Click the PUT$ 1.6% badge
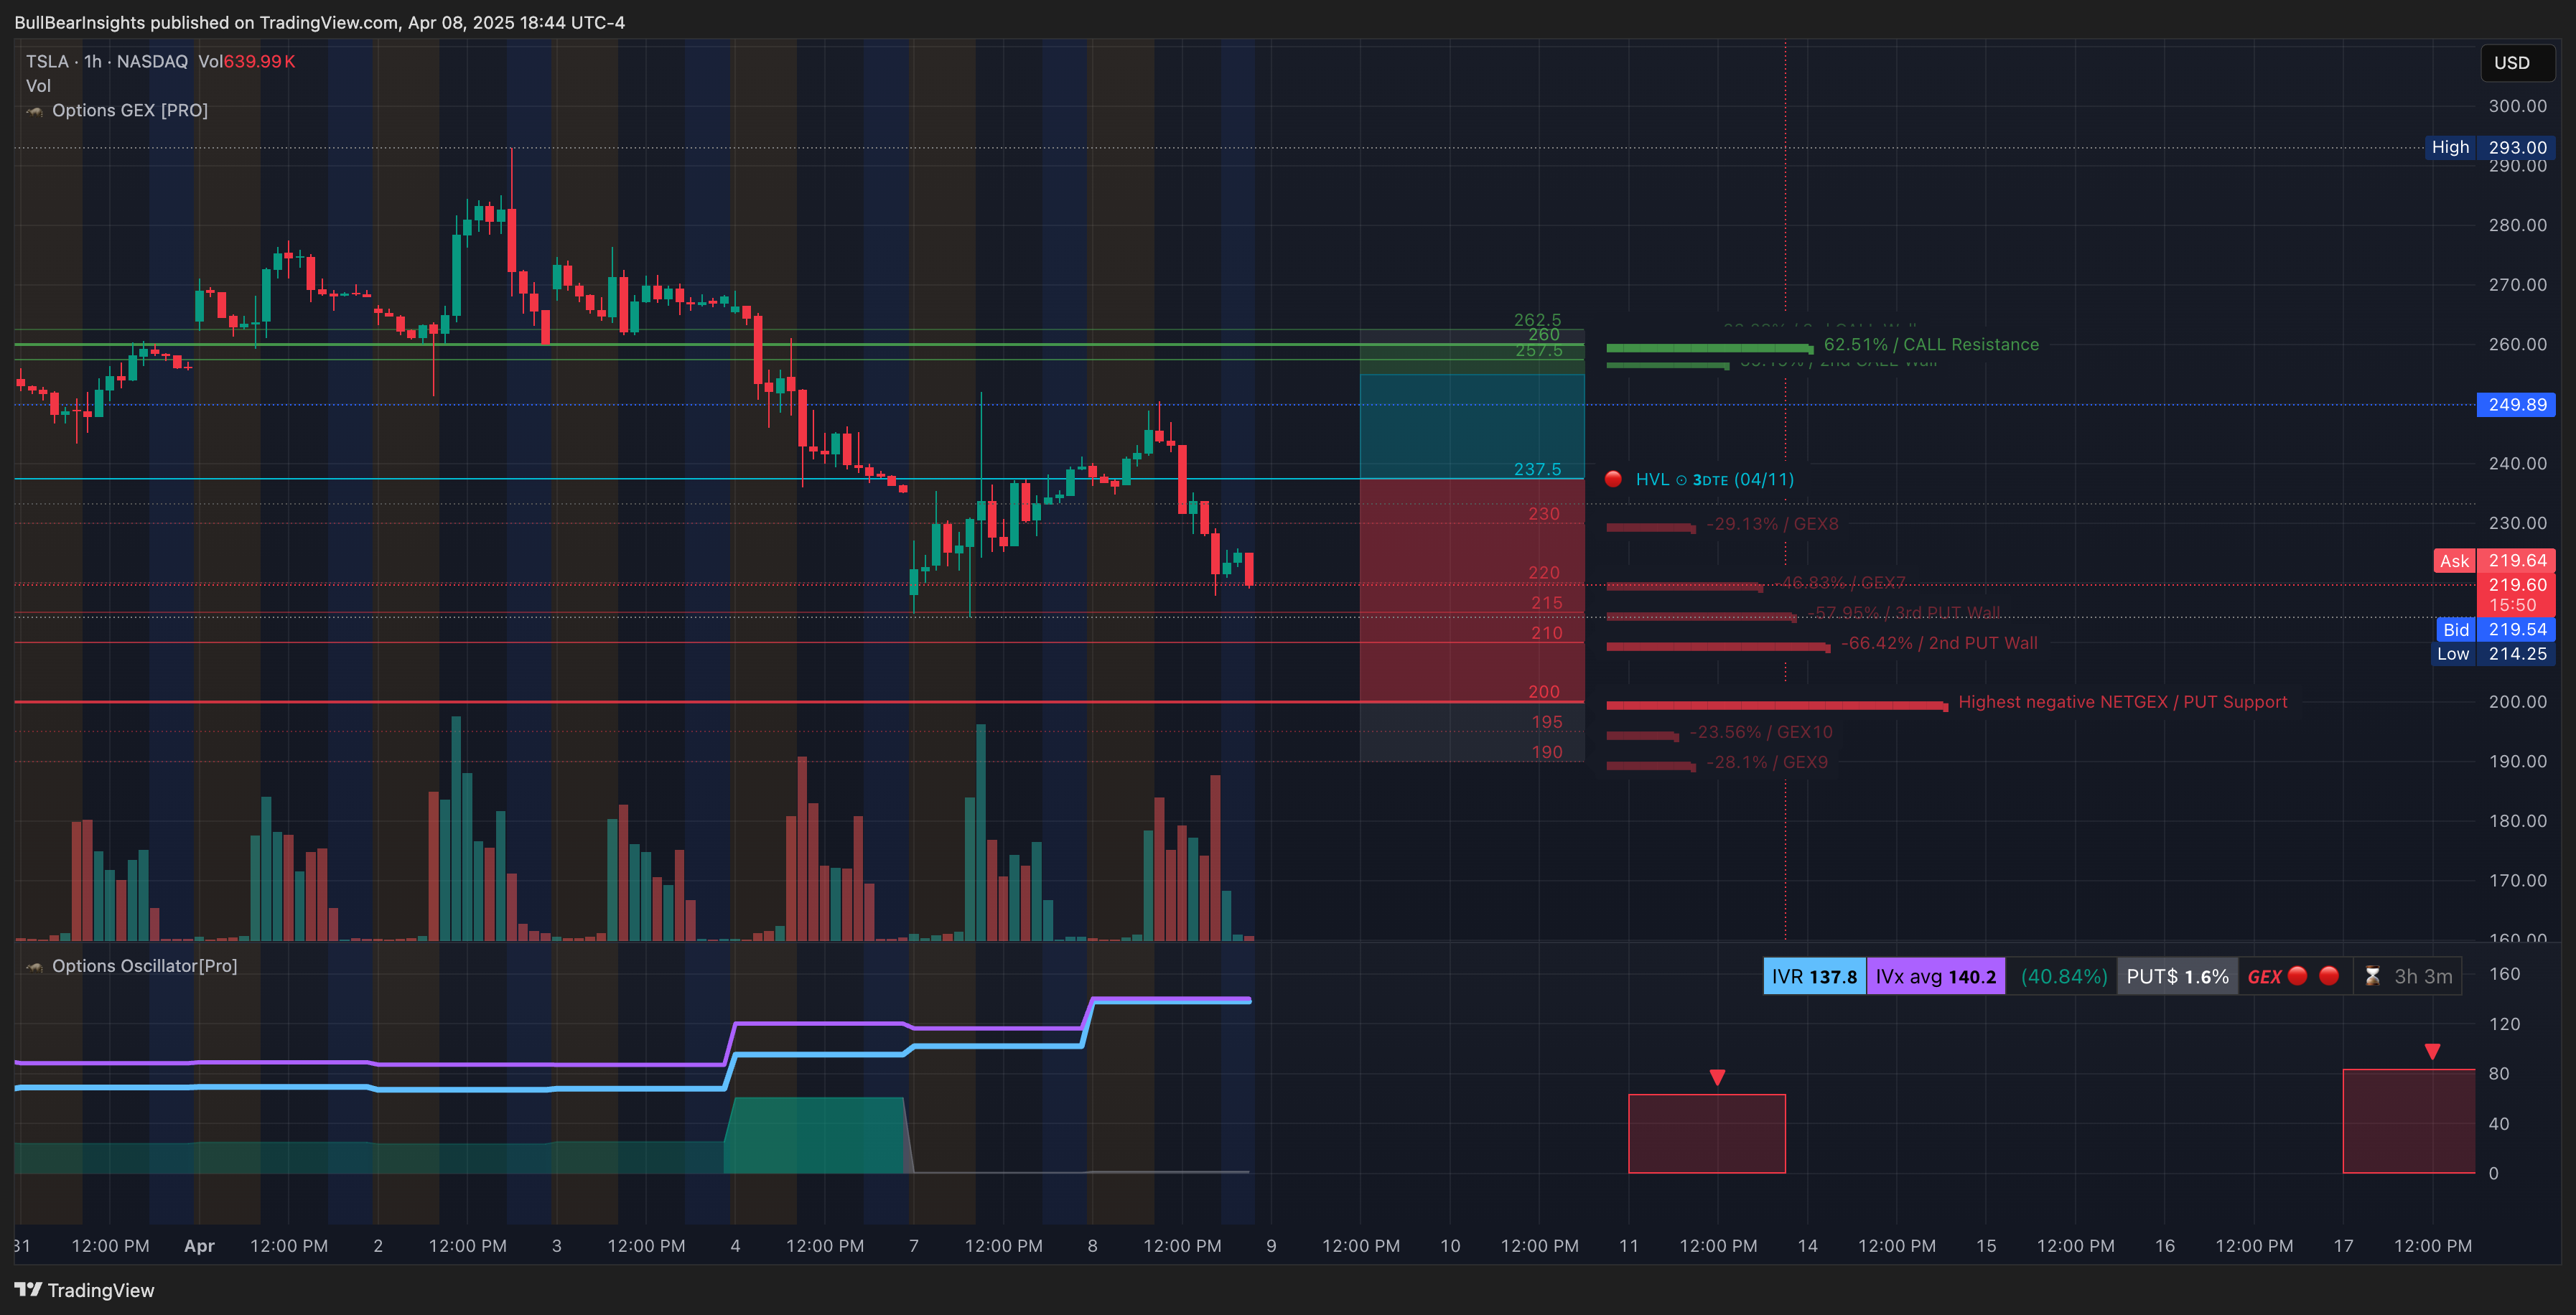The width and height of the screenshot is (2576, 1315). click(x=2177, y=977)
